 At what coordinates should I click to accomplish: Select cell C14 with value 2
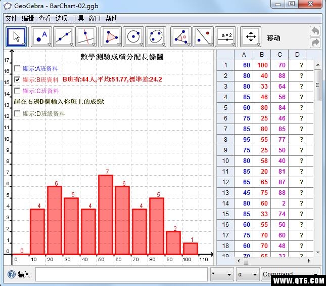pyautogui.click(x=280, y=203)
